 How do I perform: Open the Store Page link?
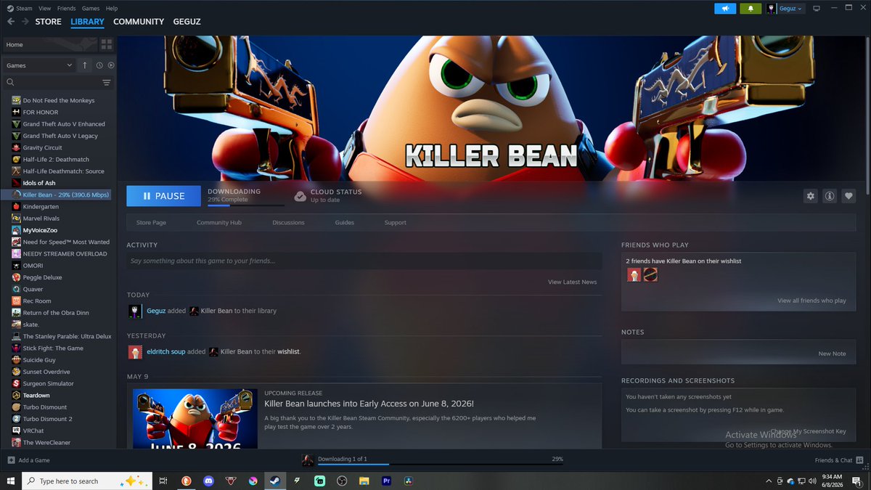coord(151,223)
